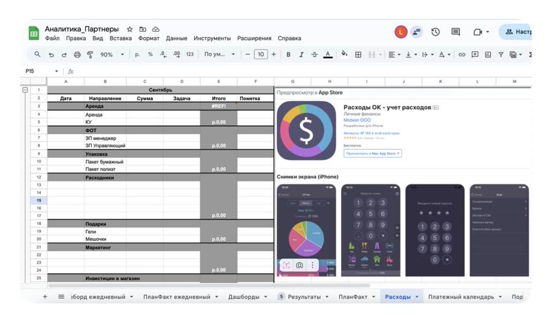Insert a link
552x328 pixels.
[x=461, y=55]
